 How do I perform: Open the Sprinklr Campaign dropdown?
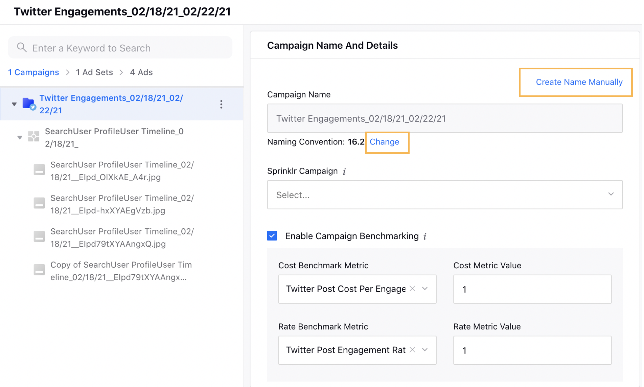point(444,195)
